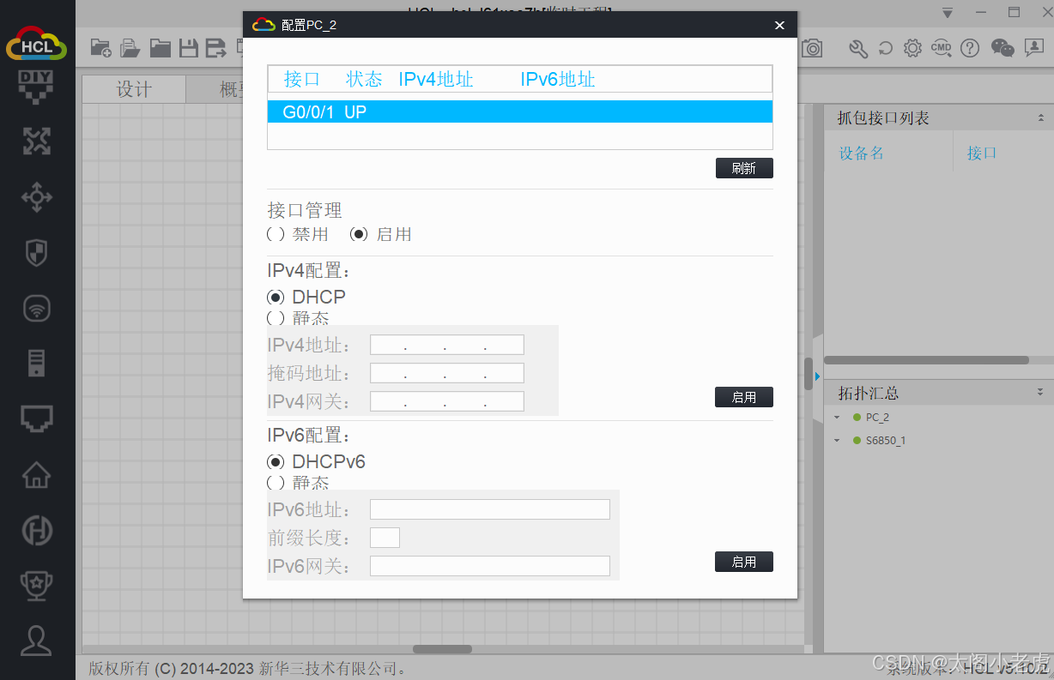Click the floppy disk save icon
The width and height of the screenshot is (1054, 680).
189,48
